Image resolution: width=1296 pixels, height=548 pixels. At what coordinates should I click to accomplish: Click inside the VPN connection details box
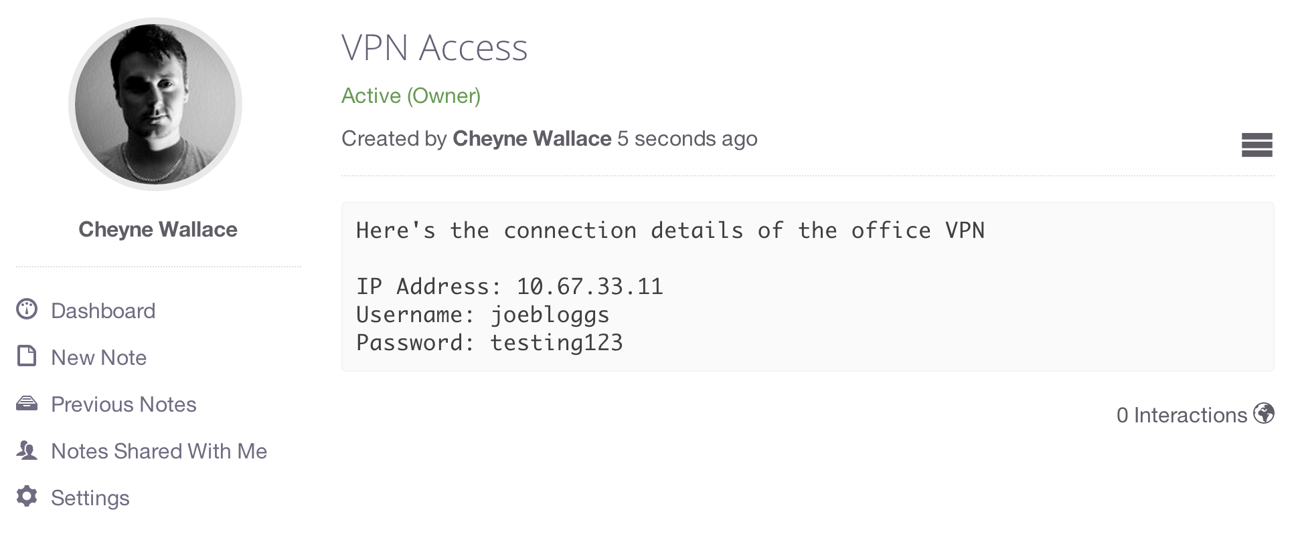coord(807,287)
